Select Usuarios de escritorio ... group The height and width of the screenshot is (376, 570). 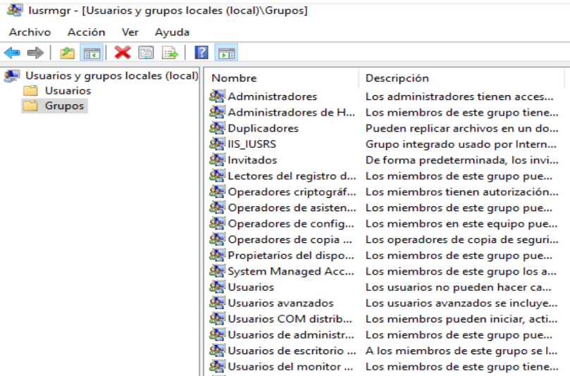292,351
